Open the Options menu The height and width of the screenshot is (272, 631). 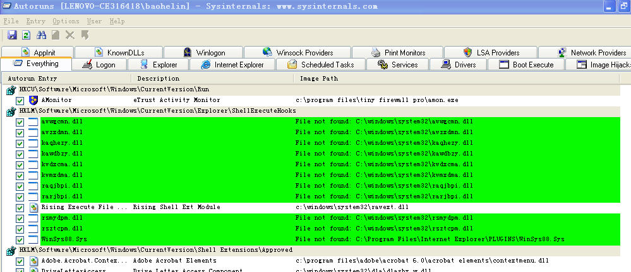point(66,21)
